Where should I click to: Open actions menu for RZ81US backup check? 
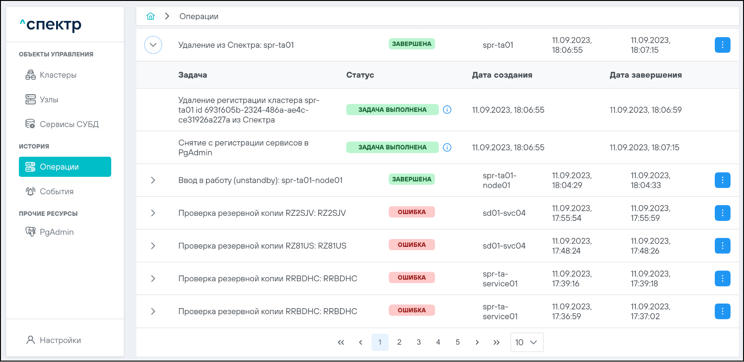(722, 246)
